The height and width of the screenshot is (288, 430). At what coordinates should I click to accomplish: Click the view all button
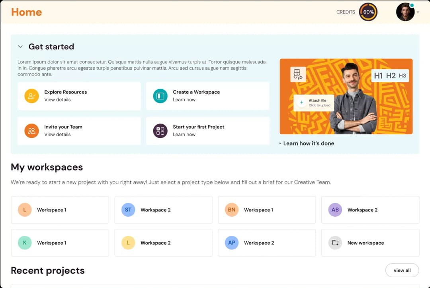tap(402, 270)
